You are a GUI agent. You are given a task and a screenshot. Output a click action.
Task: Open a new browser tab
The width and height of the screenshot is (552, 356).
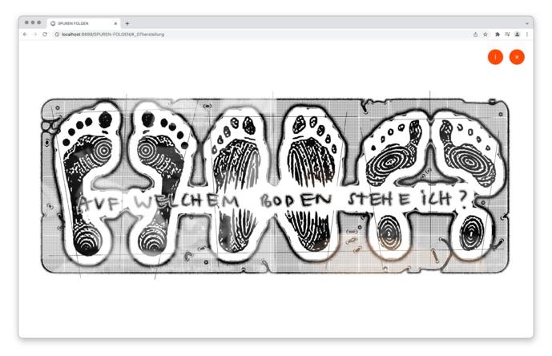(x=127, y=23)
